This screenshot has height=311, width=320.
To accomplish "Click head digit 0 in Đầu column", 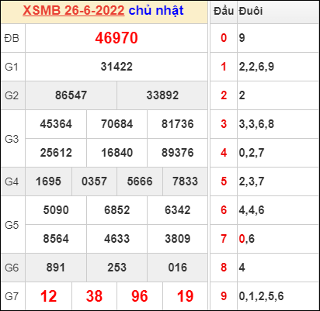I will click(224, 38).
